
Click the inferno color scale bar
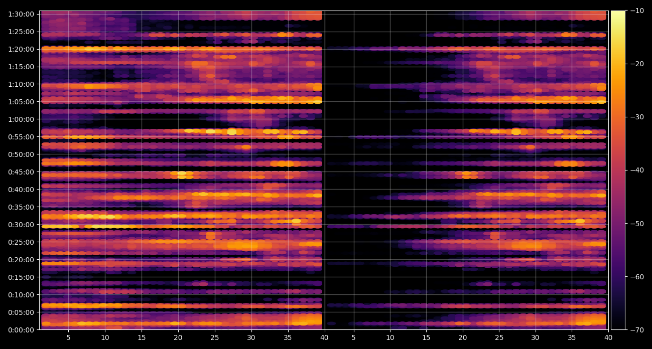(618, 170)
